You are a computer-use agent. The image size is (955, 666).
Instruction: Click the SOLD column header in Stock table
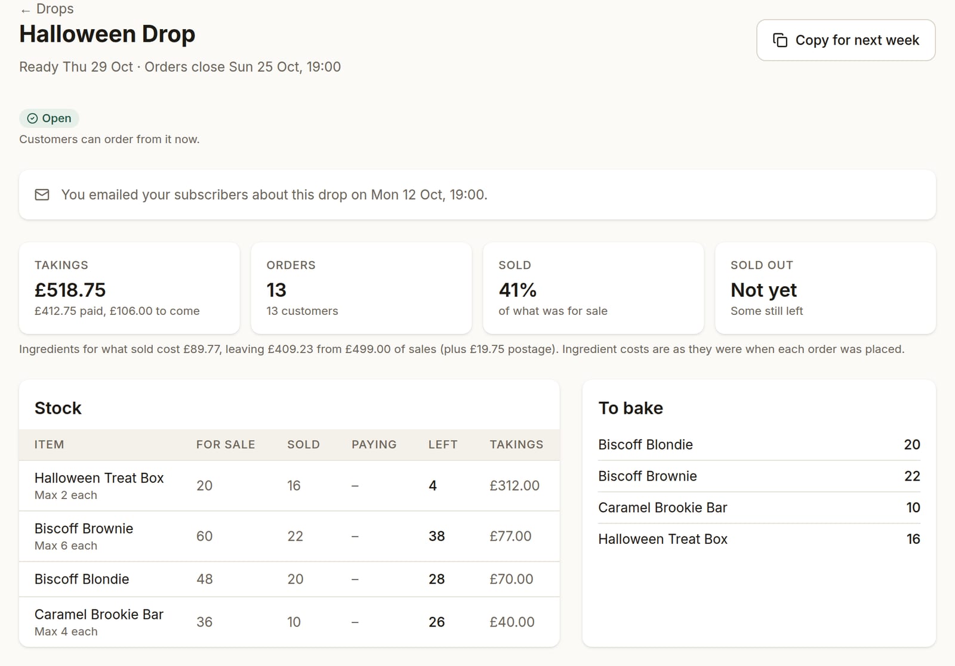[303, 444]
